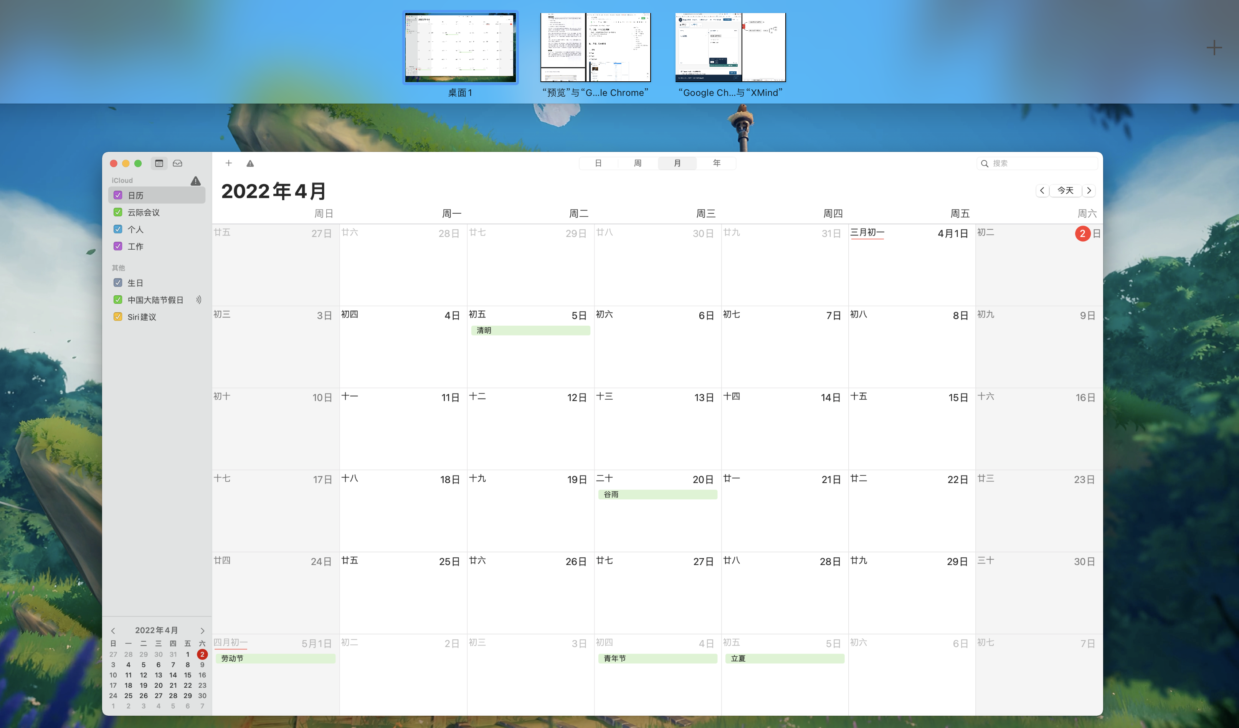Select the 月 (month) view tab

click(x=677, y=163)
